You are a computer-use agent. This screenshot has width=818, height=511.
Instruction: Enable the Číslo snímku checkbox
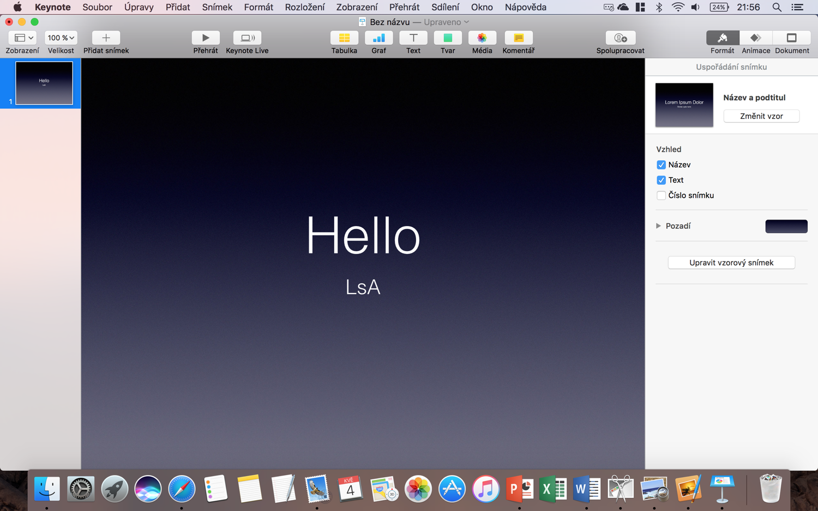[661, 196]
